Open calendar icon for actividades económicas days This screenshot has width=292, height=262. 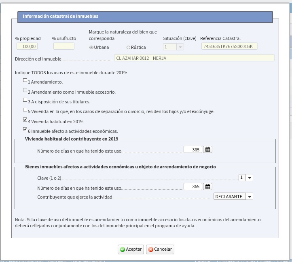(207, 187)
